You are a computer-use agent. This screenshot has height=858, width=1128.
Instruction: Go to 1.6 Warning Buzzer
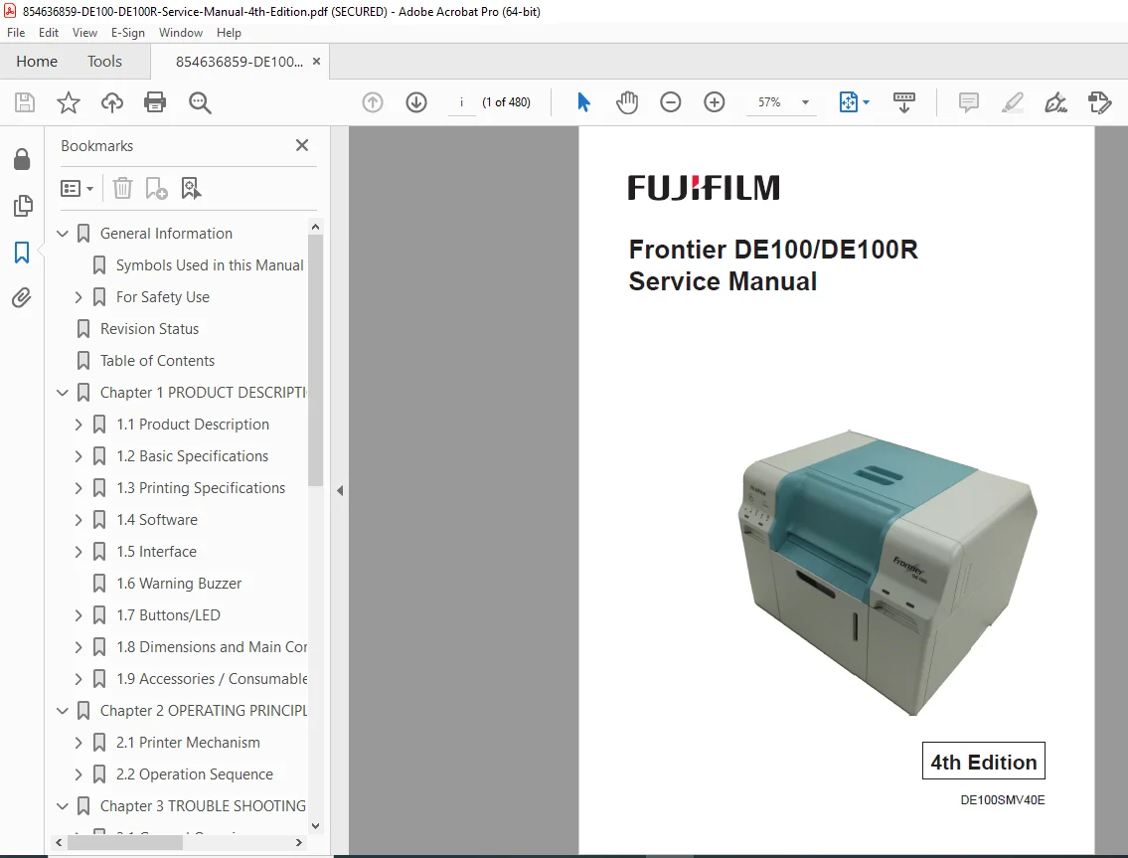pyautogui.click(x=179, y=583)
